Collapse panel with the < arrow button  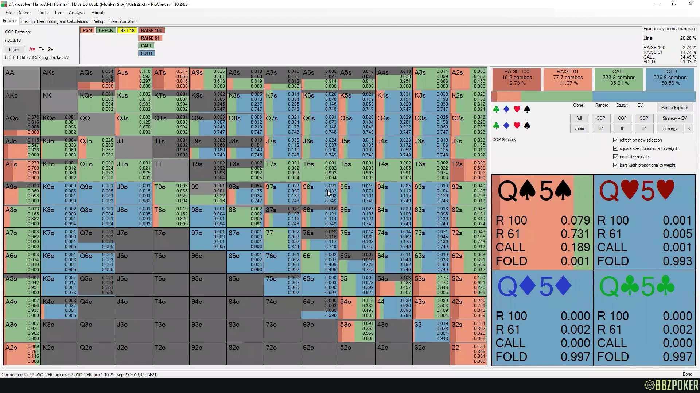(x=689, y=128)
